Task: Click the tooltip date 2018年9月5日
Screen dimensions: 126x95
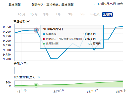Action: 52,29
